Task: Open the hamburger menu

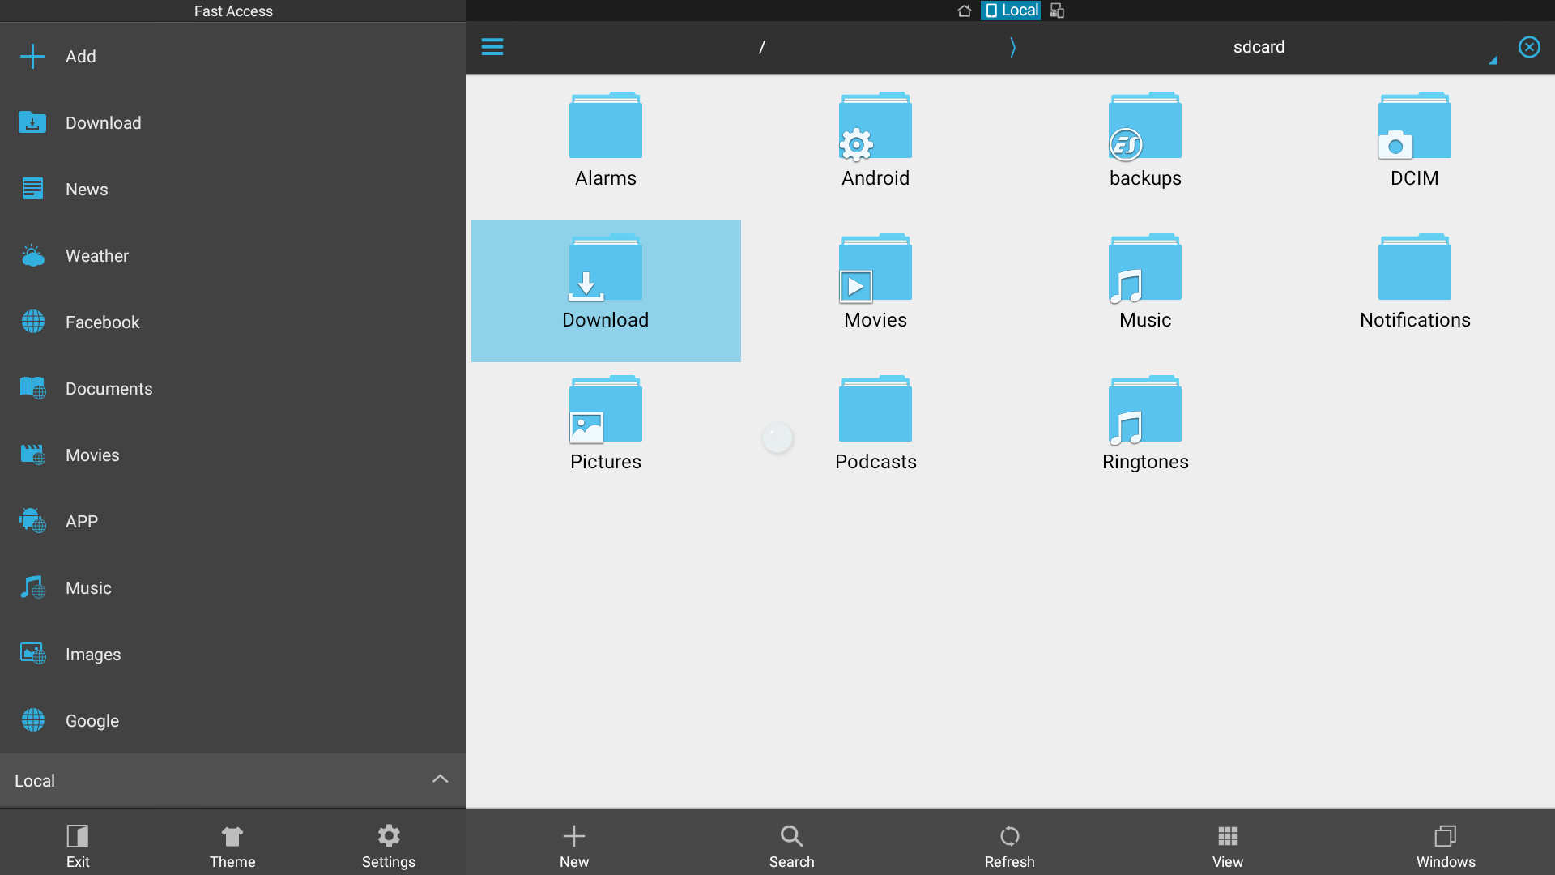Action: click(x=492, y=46)
